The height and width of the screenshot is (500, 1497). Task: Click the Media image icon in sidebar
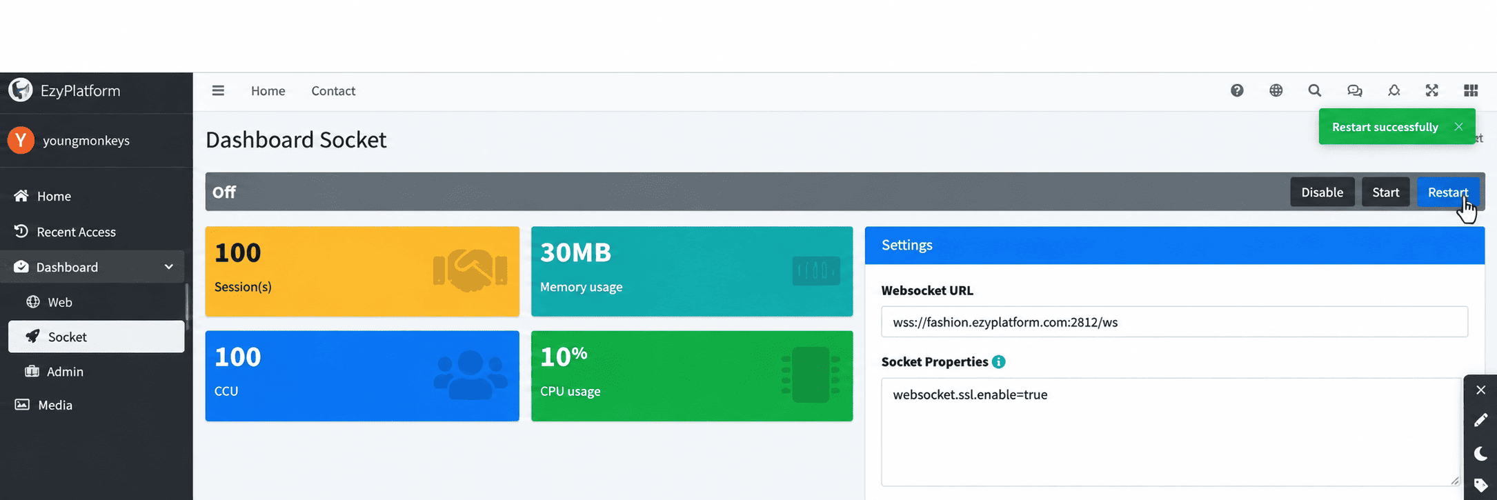22,405
